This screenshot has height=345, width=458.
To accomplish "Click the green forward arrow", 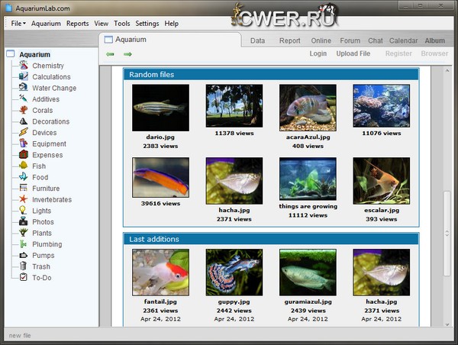I will click(x=127, y=54).
